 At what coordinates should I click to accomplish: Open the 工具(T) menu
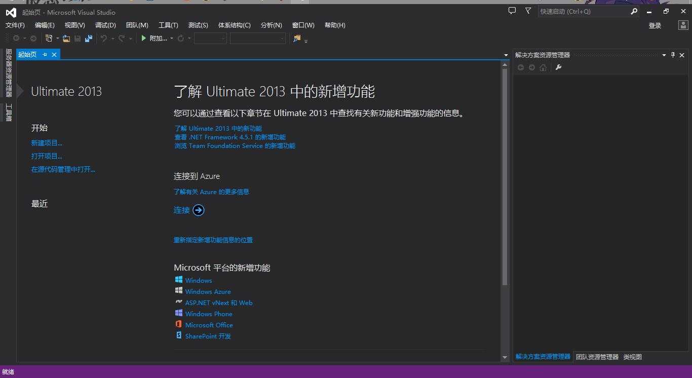click(168, 25)
